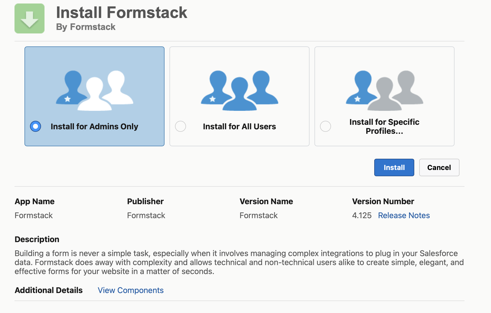
Task: Cancel the Formstack installation
Action: 439,167
